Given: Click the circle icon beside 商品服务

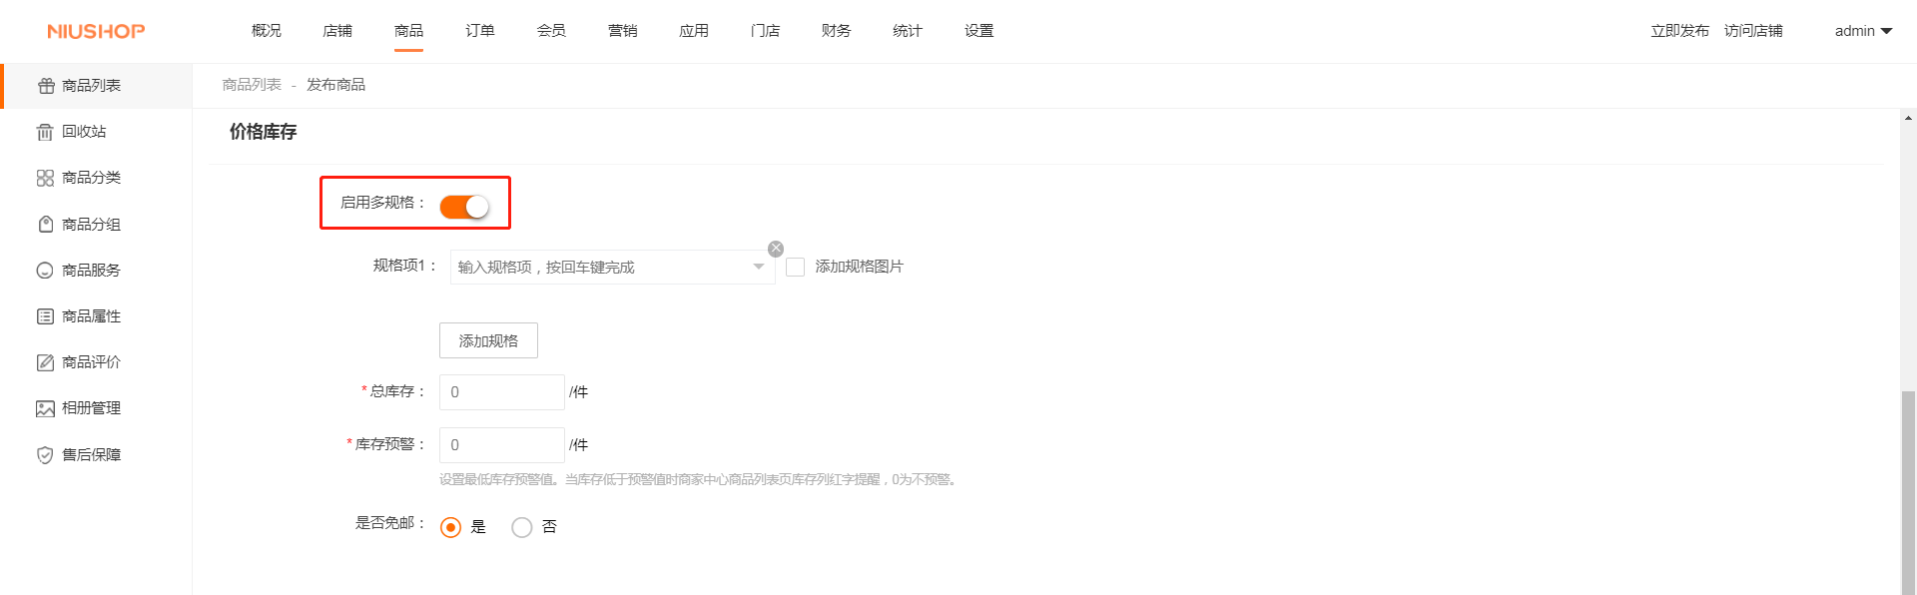Looking at the screenshot, I should pyautogui.click(x=45, y=271).
